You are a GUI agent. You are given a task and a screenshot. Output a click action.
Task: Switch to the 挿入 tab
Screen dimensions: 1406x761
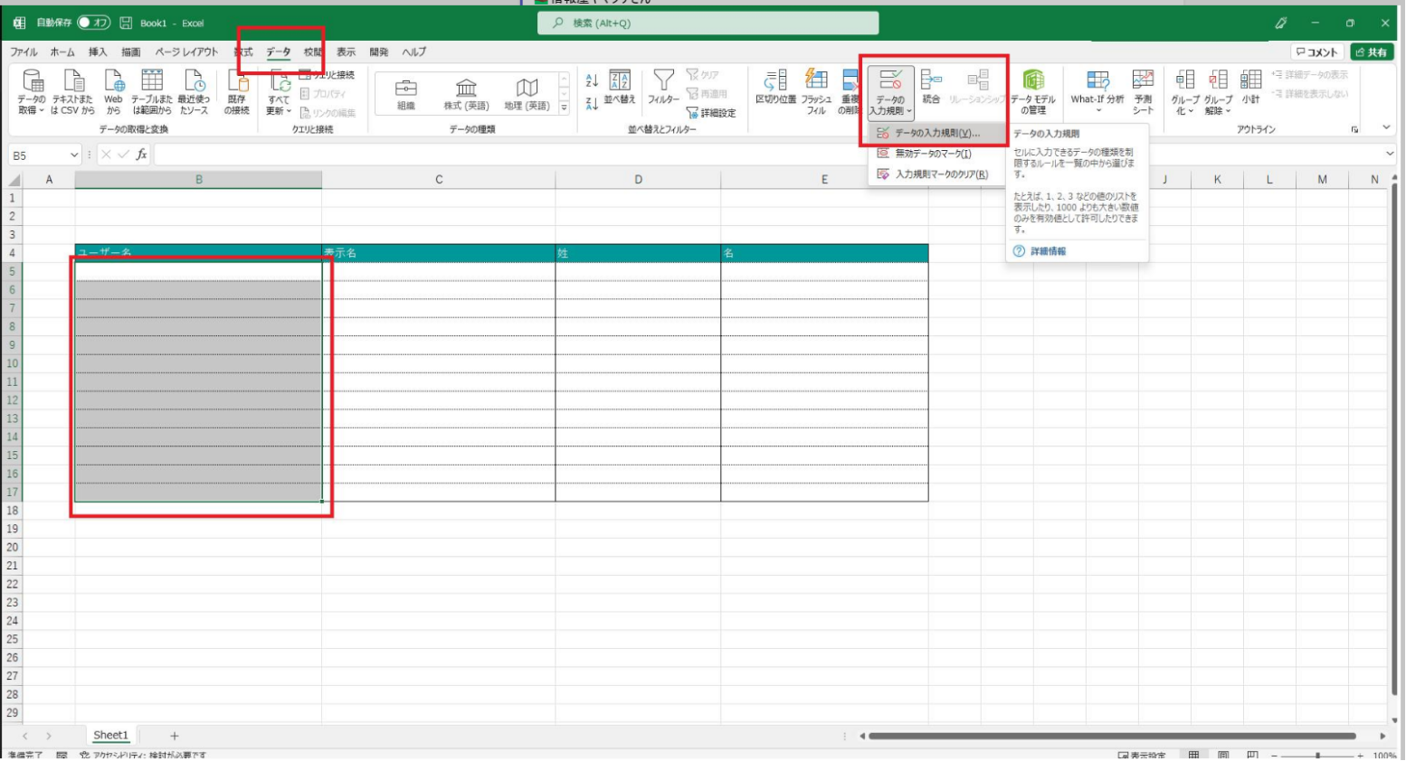(98, 52)
